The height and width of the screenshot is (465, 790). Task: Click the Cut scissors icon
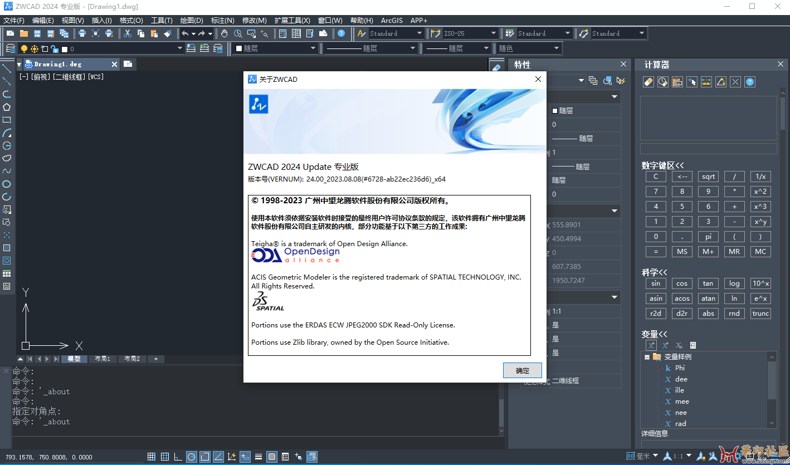[128, 33]
